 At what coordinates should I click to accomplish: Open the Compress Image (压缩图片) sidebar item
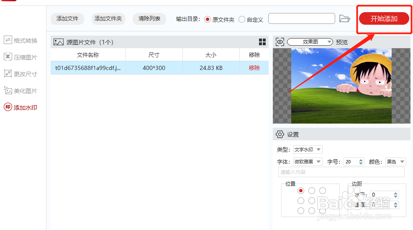tap(21, 57)
